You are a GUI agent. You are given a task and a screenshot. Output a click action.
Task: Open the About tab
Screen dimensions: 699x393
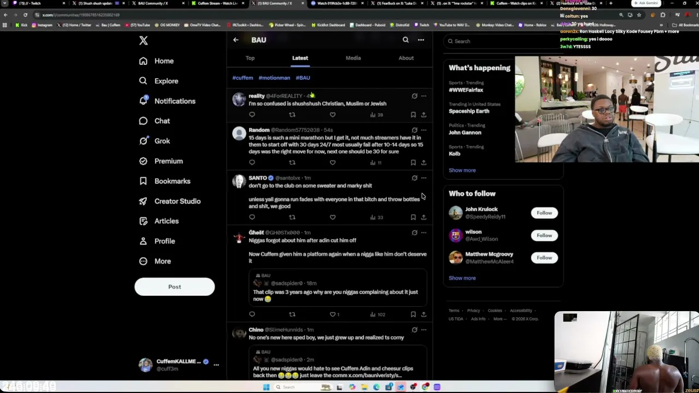(x=406, y=58)
